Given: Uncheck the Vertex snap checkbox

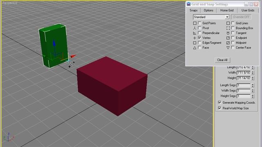Looking at the screenshot, I should point(199,38).
